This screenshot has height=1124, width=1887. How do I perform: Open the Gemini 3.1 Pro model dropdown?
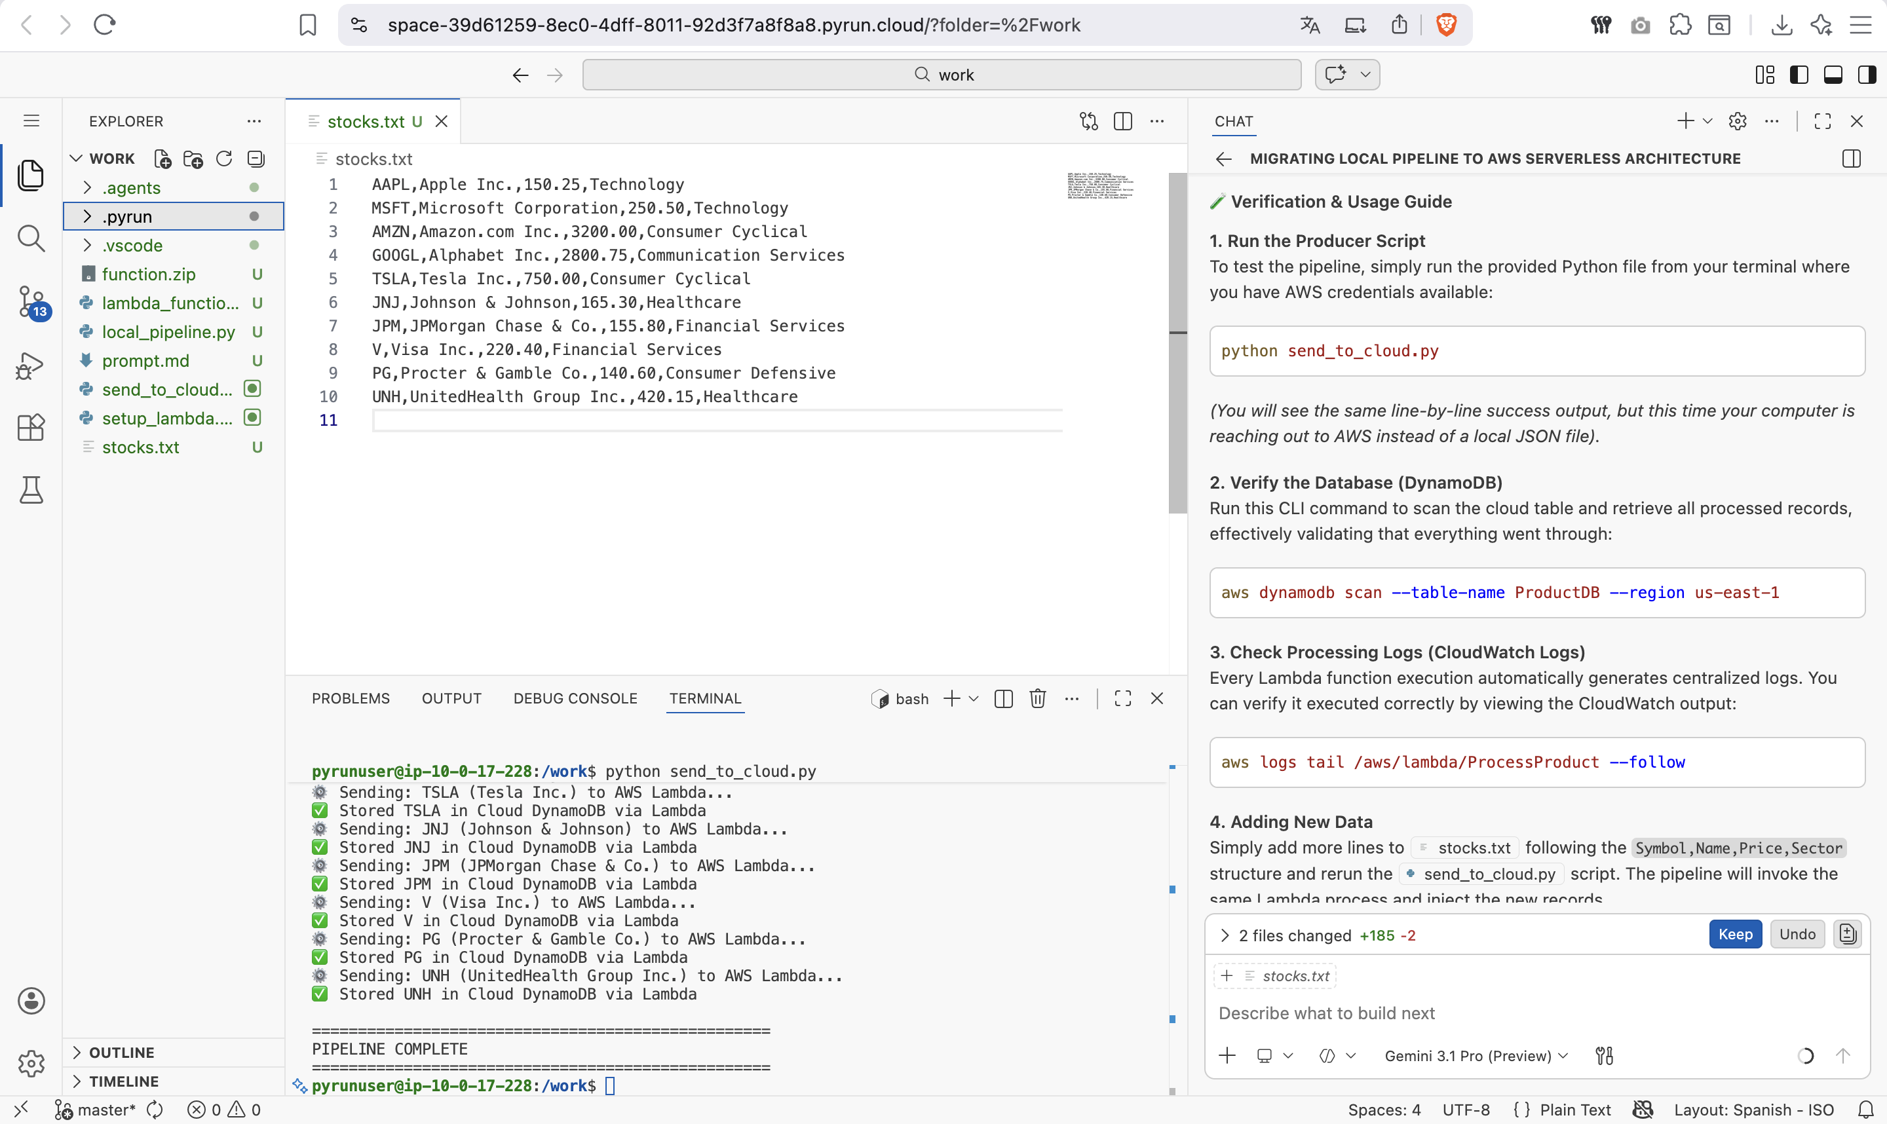(1476, 1056)
